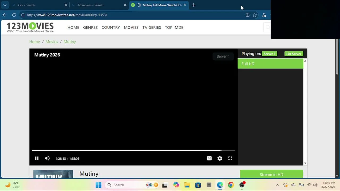Switch the video to fullscreen
The width and height of the screenshot is (340, 191).
(230, 158)
